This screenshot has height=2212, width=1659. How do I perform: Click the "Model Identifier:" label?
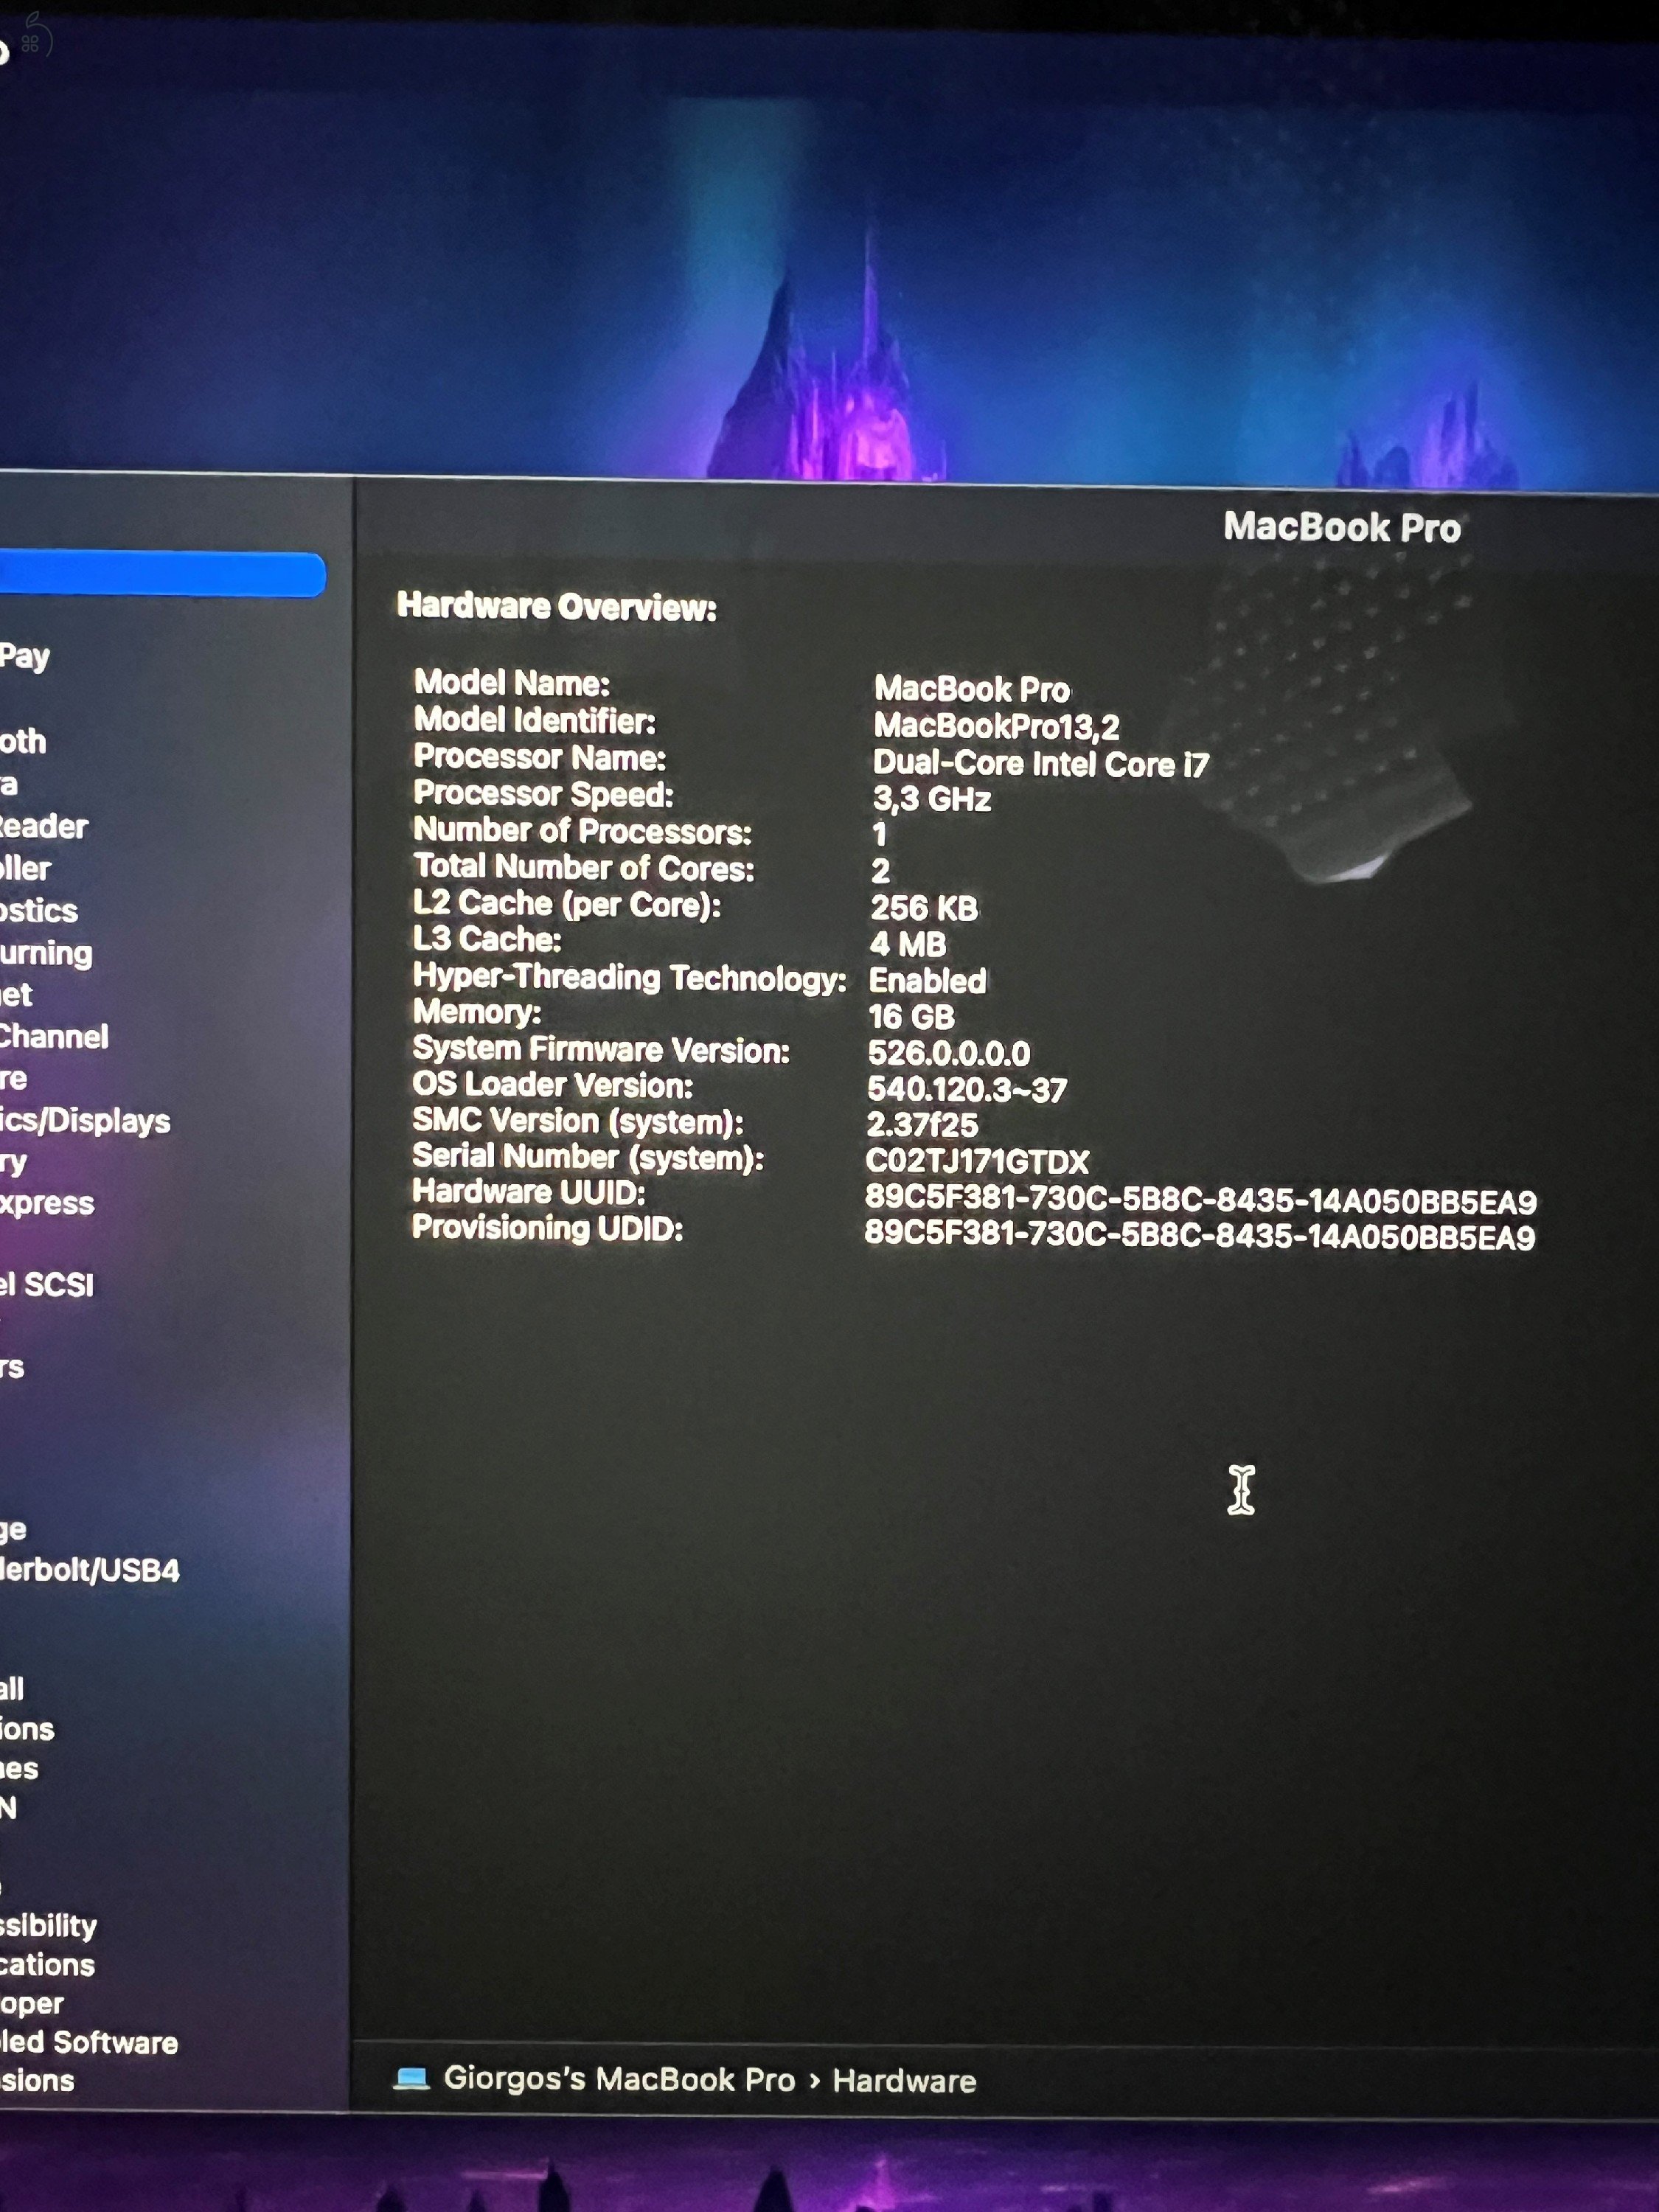tap(535, 720)
